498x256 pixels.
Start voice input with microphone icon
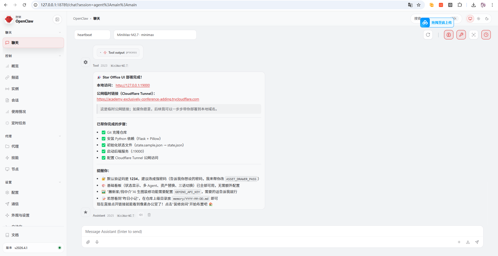click(x=97, y=242)
